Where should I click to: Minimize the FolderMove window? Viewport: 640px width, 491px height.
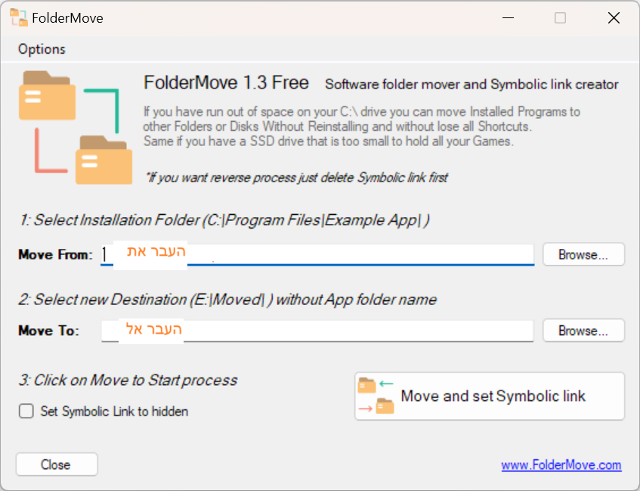point(508,18)
